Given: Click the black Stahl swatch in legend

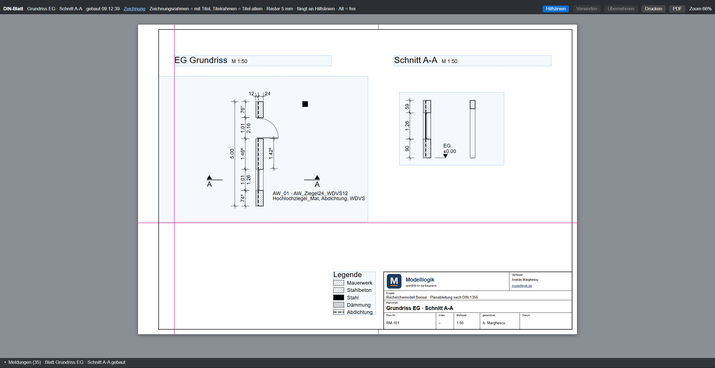Looking at the screenshot, I should click(x=339, y=297).
